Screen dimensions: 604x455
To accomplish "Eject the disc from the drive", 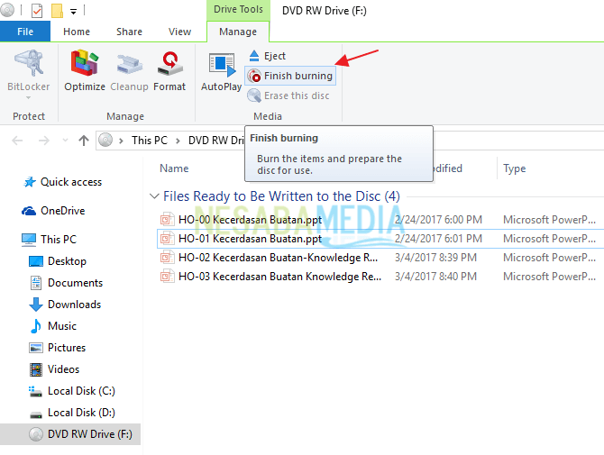I will tap(267, 56).
